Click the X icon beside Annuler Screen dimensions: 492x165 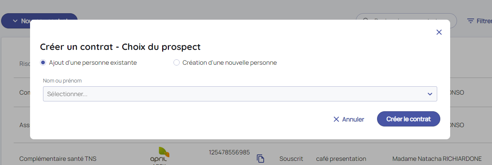tap(336, 119)
